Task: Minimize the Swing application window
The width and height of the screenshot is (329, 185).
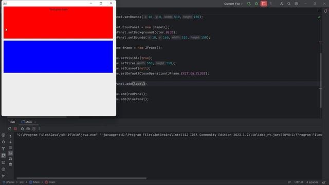Action: pyautogui.click(x=91, y=3)
